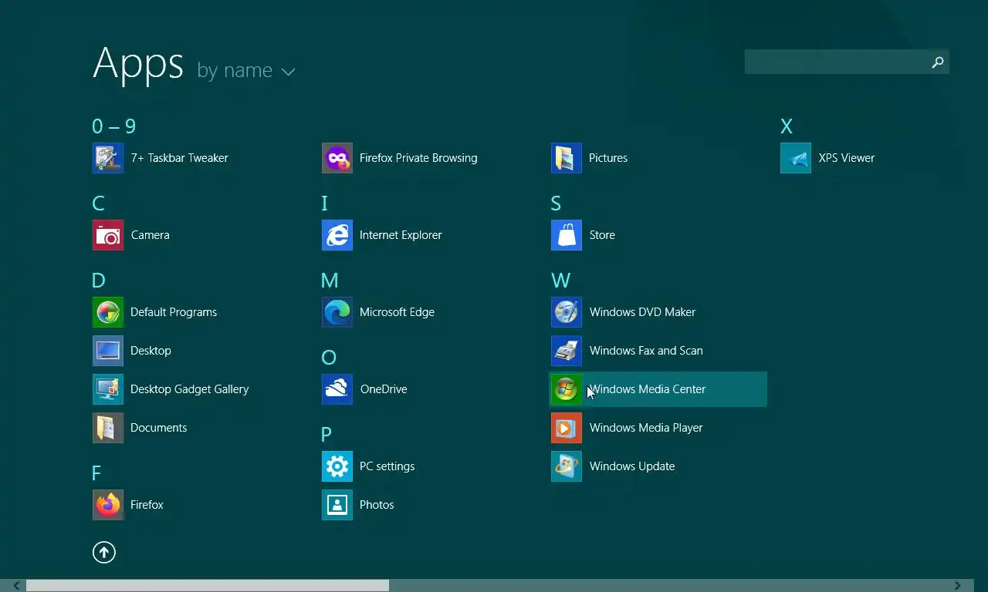Click the 'Windows Fax and Scan' label
This screenshot has height=592, width=988.
pyautogui.click(x=646, y=351)
